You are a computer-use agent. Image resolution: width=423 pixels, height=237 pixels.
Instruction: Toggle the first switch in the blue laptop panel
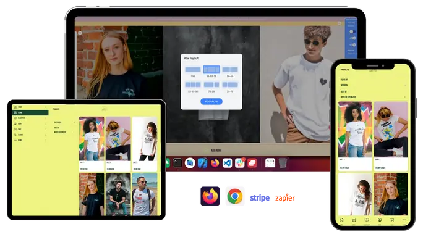pos(352,31)
